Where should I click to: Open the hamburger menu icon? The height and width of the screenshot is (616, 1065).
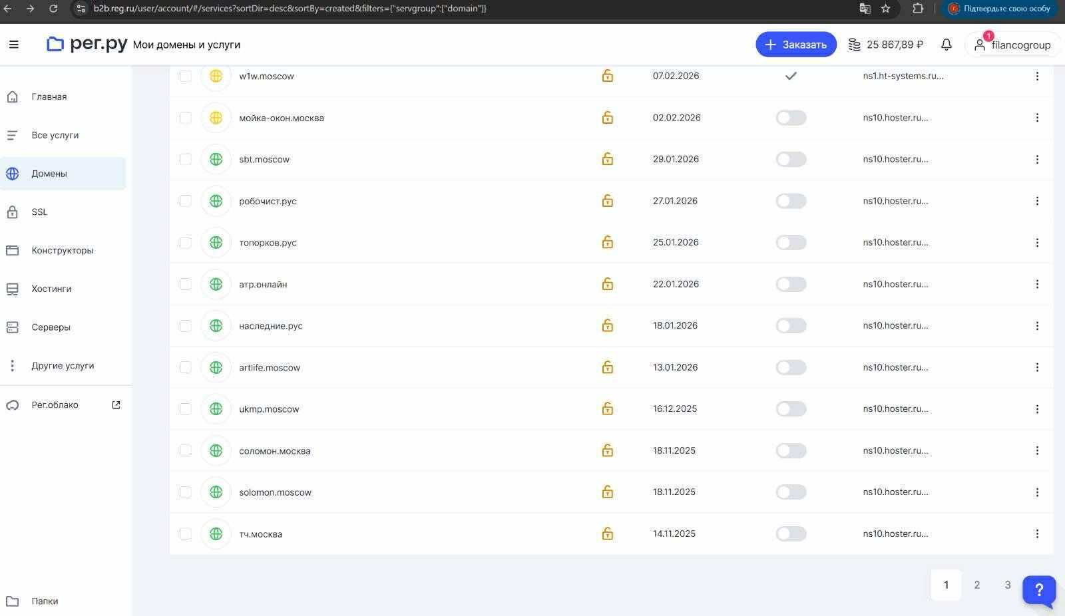click(13, 45)
